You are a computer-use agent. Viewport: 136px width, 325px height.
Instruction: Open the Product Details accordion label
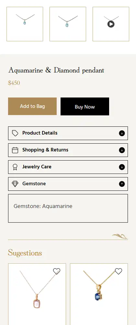point(40,133)
